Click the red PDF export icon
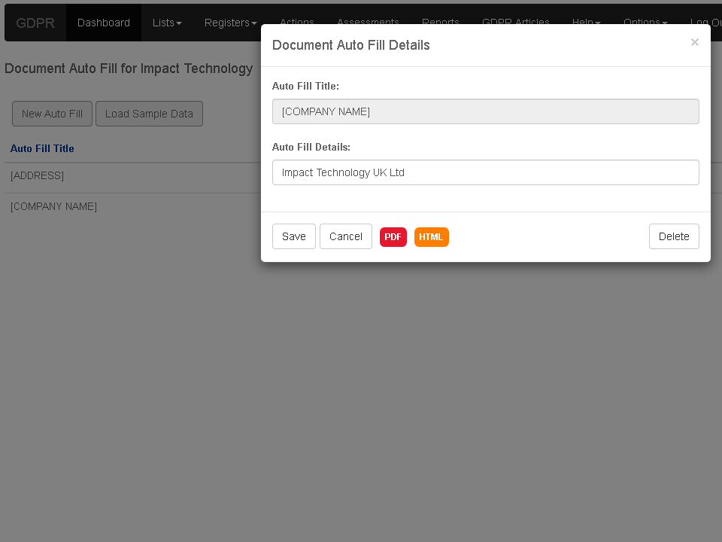 pyautogui.click(x=393, y=237)
